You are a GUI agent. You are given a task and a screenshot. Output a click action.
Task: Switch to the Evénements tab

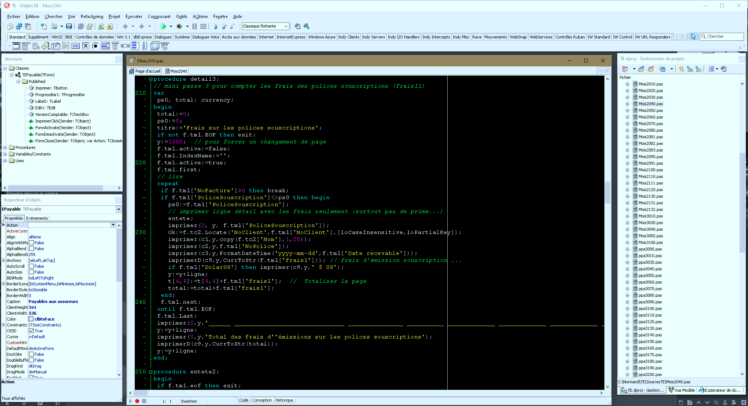(x=37, y=218)
